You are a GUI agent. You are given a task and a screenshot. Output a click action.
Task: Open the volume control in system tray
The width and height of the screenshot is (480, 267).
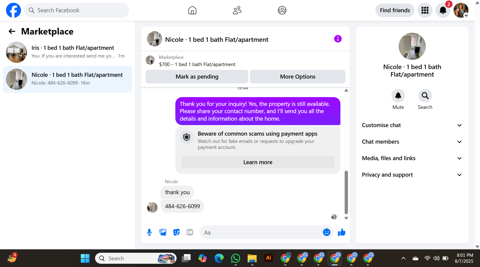(436, 258)
